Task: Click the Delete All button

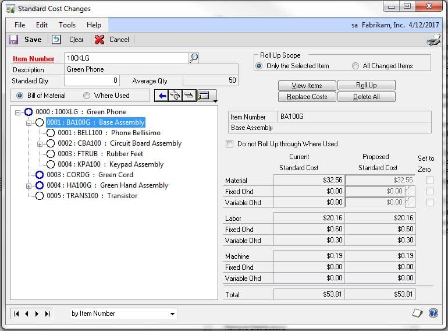Action: 367,97
